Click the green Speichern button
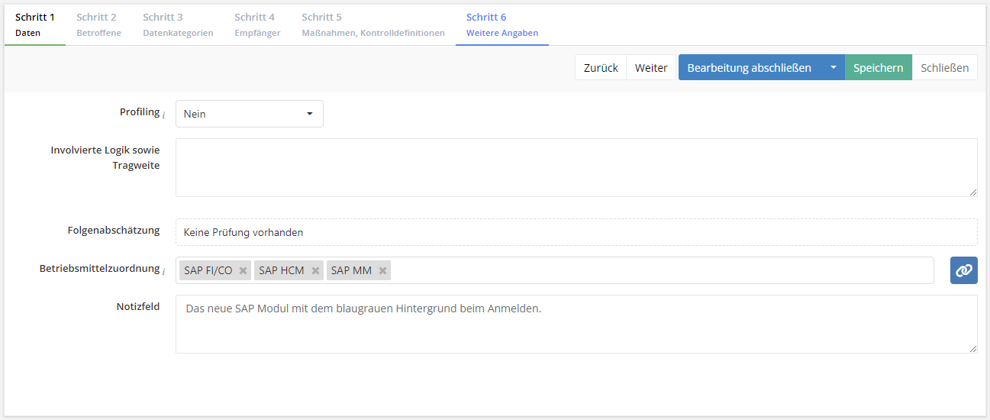The image size is (990, 420). tap(878, 67)
